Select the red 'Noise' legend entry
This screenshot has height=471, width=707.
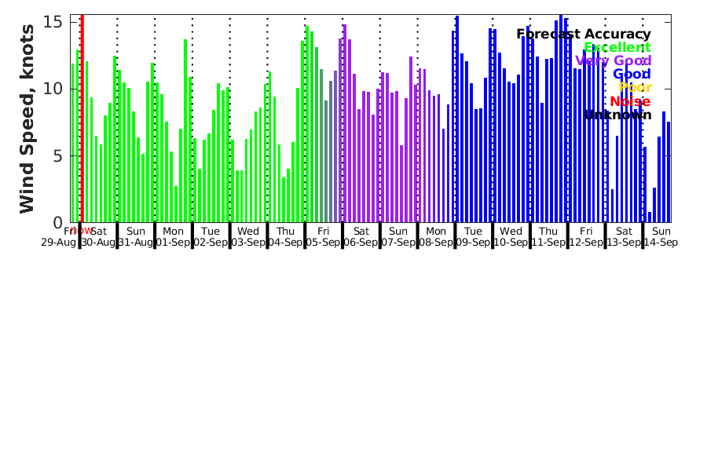pyautogui.click(x=630, y=101)
